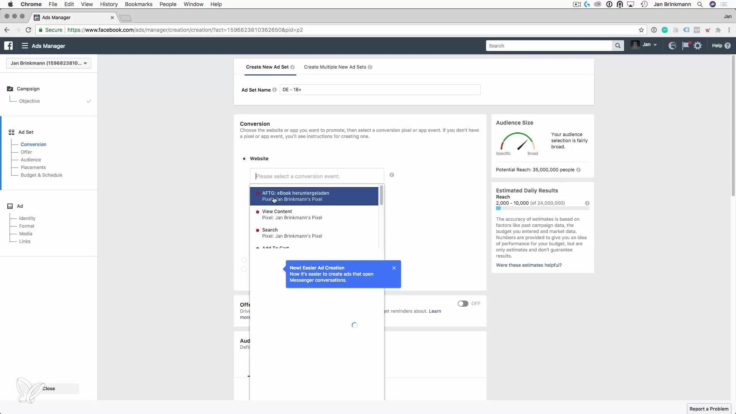Click info icon beside Ad Set Name
Viewport: 736px width, 414px height.
[x=274, y=90]
